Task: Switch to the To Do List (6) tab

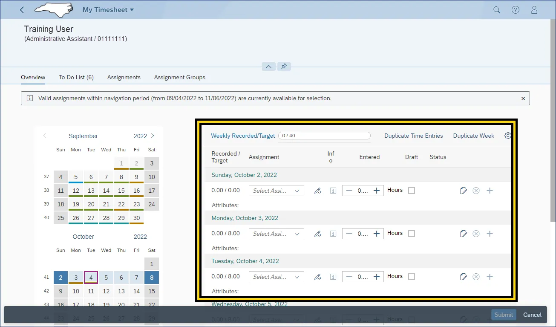Action: coord(76,77)
